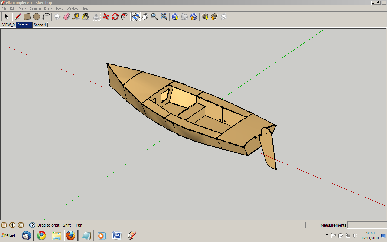The width and height of the screenshot is (387, 242).
Task: Switch to the Scene 4 tab
Action: (x=40, y=25)
